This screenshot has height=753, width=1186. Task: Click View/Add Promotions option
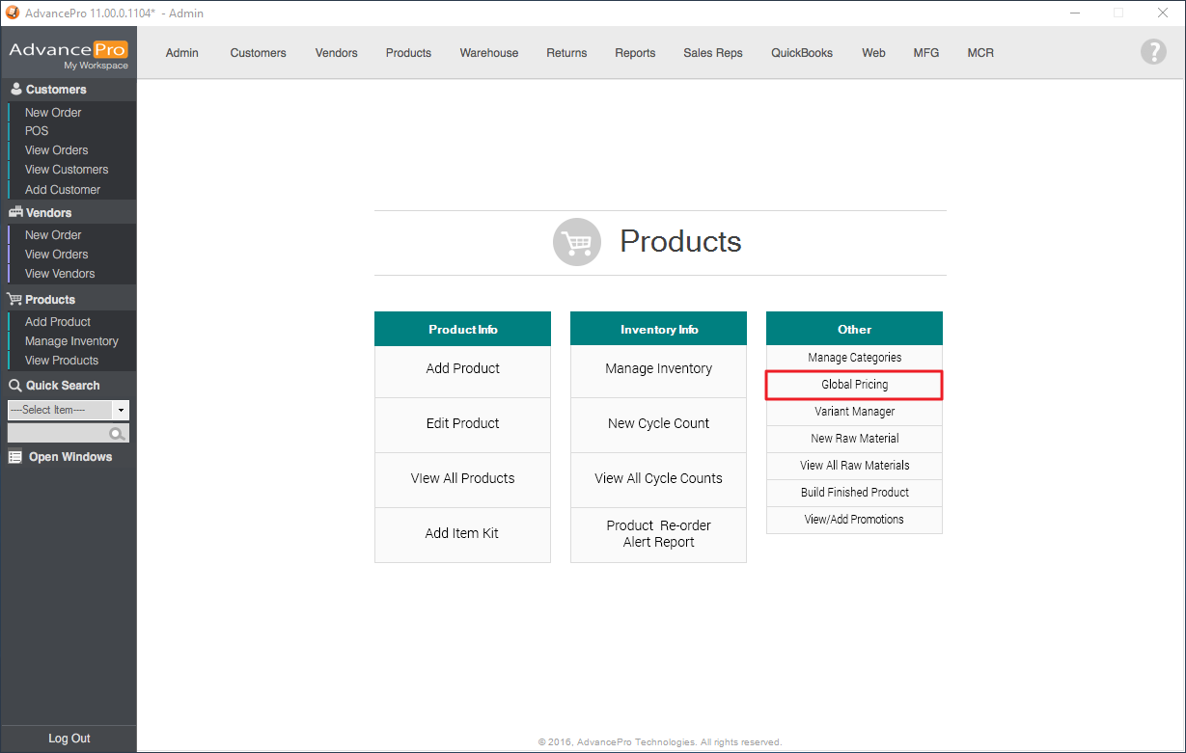854,520
